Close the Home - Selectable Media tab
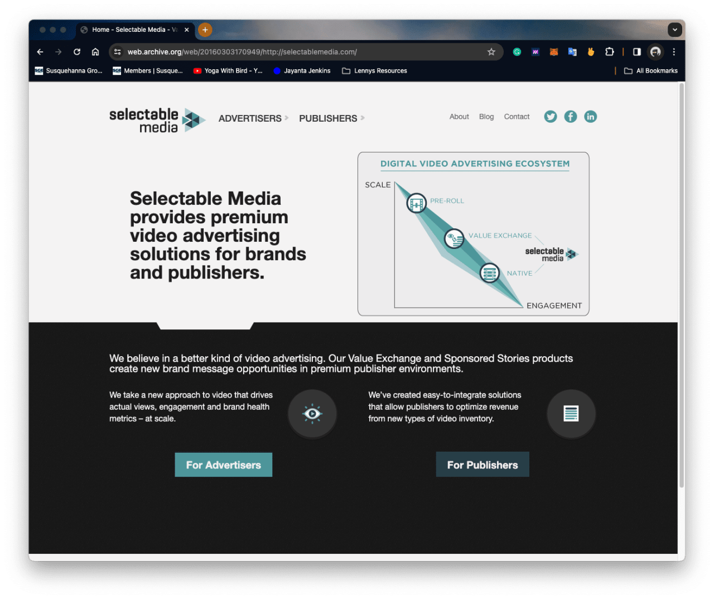The height and width of the screenshot is (599, 714). coord(187,30)
